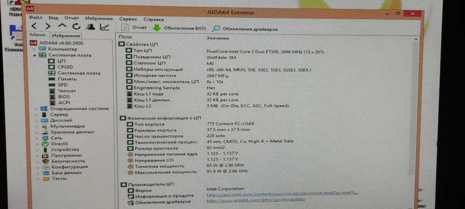The image size is (465, 209).
Task: Expand the Дисплей tree node
Action: (36, 120)
